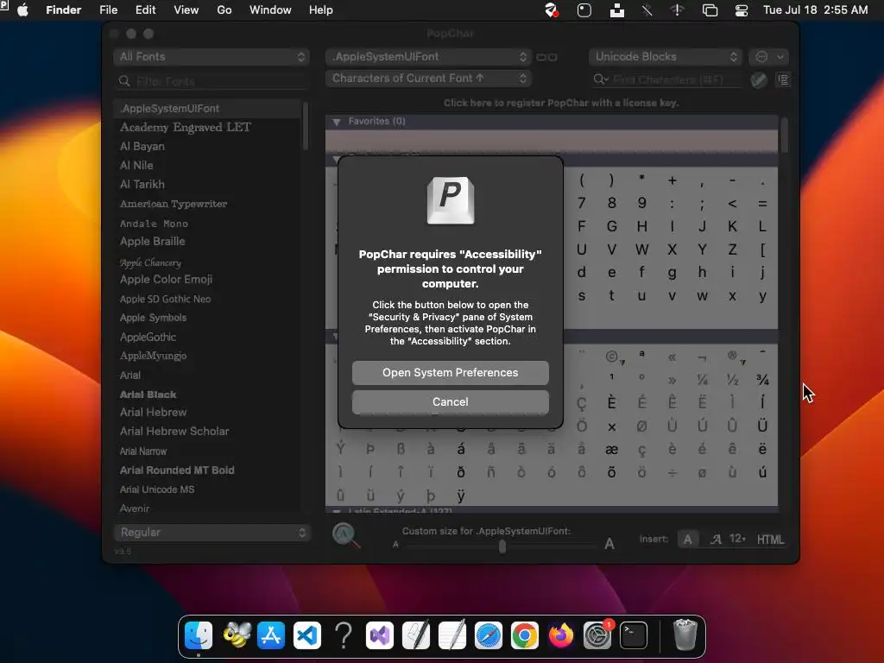This screenshot has width=884, height=663.
Task: Select HTML insert mode
Action: [x=770, y=540]
